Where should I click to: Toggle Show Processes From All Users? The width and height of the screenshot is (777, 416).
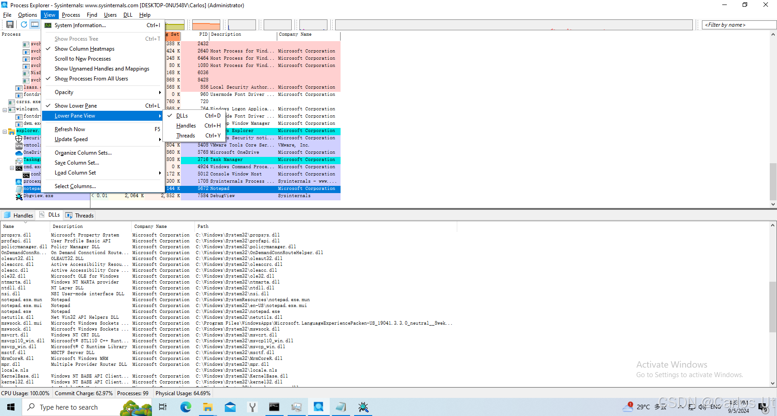103,79
